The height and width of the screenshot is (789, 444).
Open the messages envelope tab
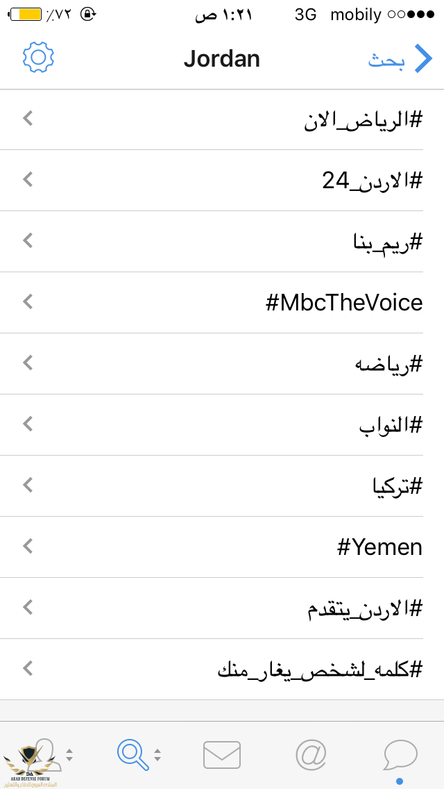pyautogui.click(x=222, y=755)
